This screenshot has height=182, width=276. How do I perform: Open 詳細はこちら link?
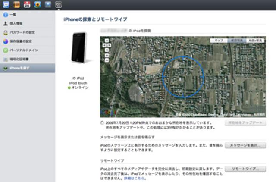(x=135, y=178)
